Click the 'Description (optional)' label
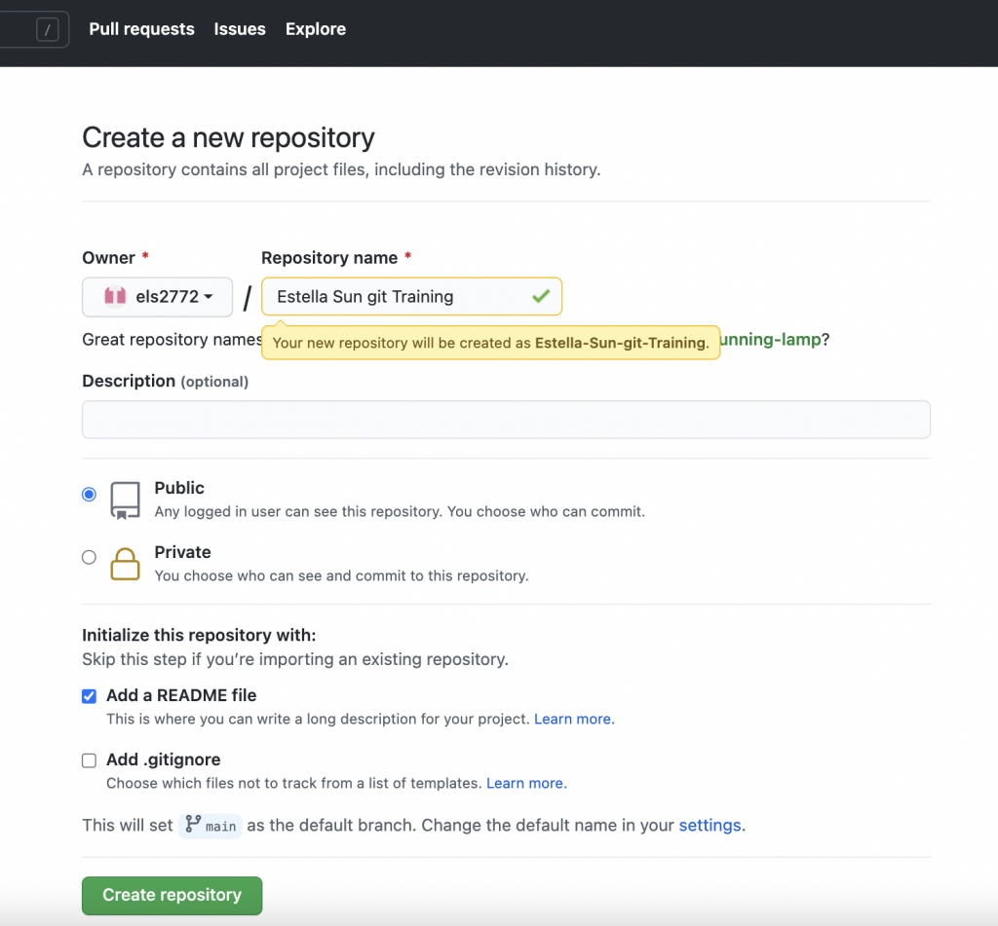Viewport: 998px width, 926px height. tap(166, 381)
